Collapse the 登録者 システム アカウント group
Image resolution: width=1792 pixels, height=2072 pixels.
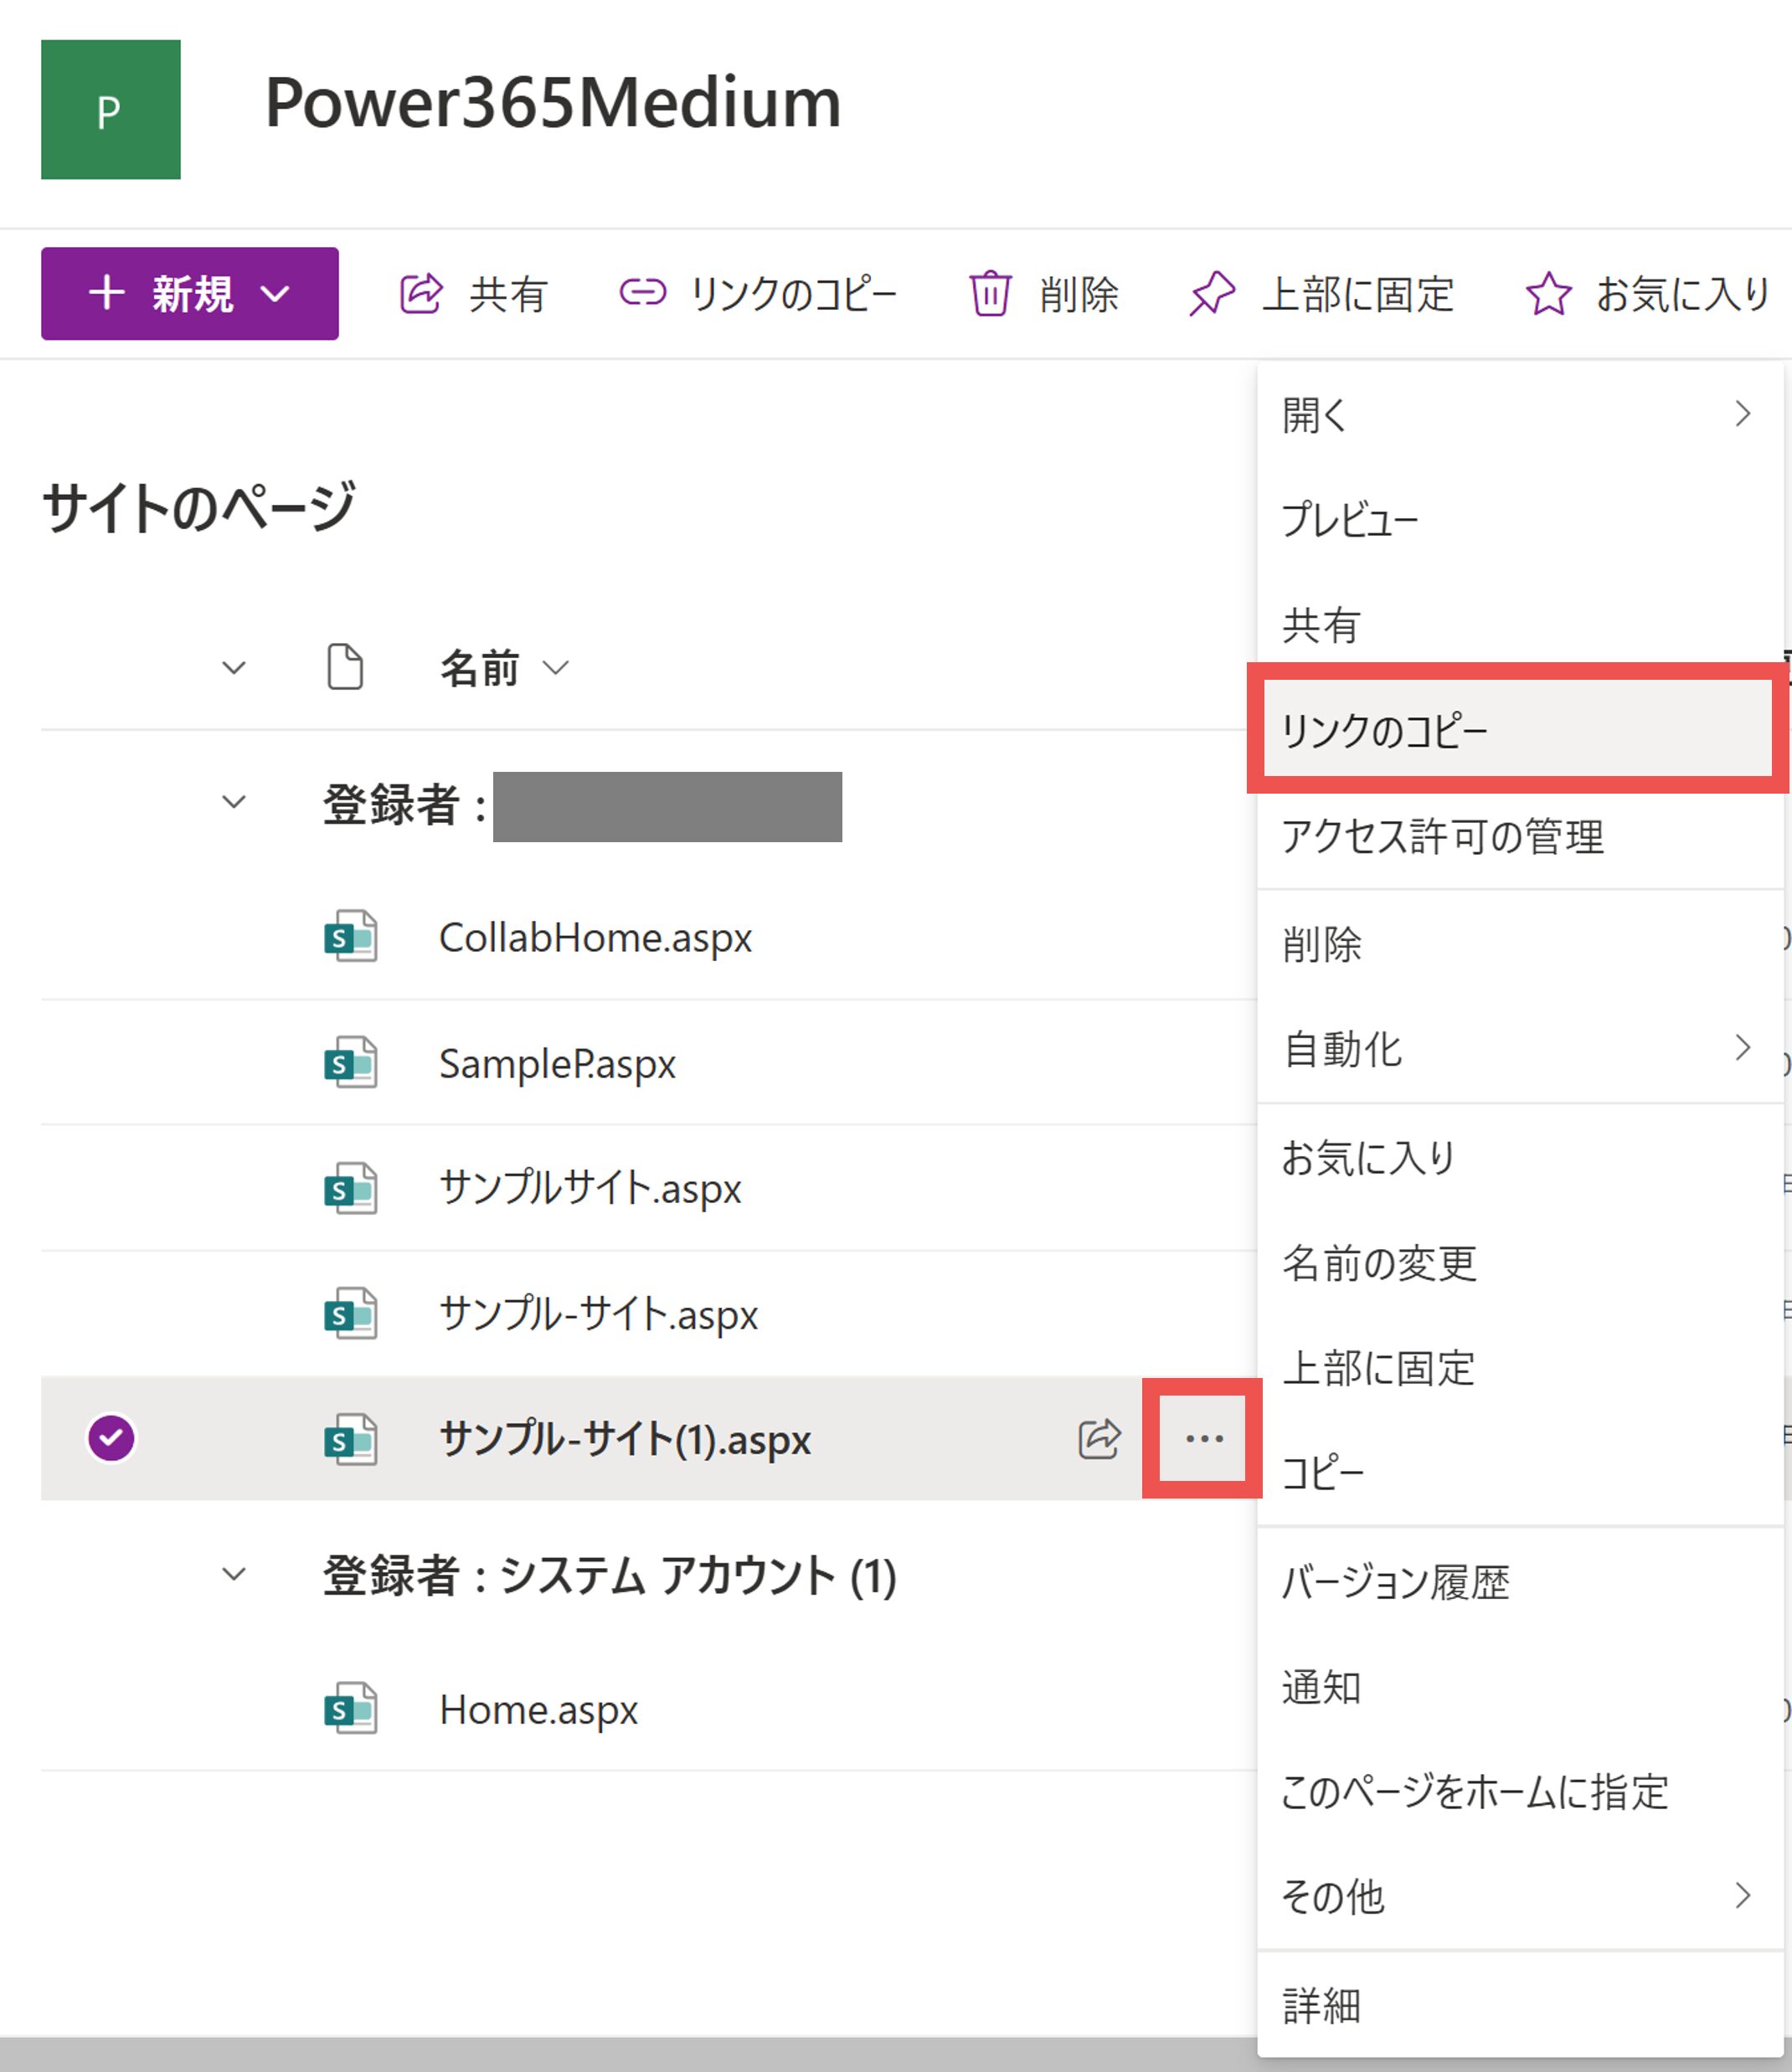[233, 1574]
